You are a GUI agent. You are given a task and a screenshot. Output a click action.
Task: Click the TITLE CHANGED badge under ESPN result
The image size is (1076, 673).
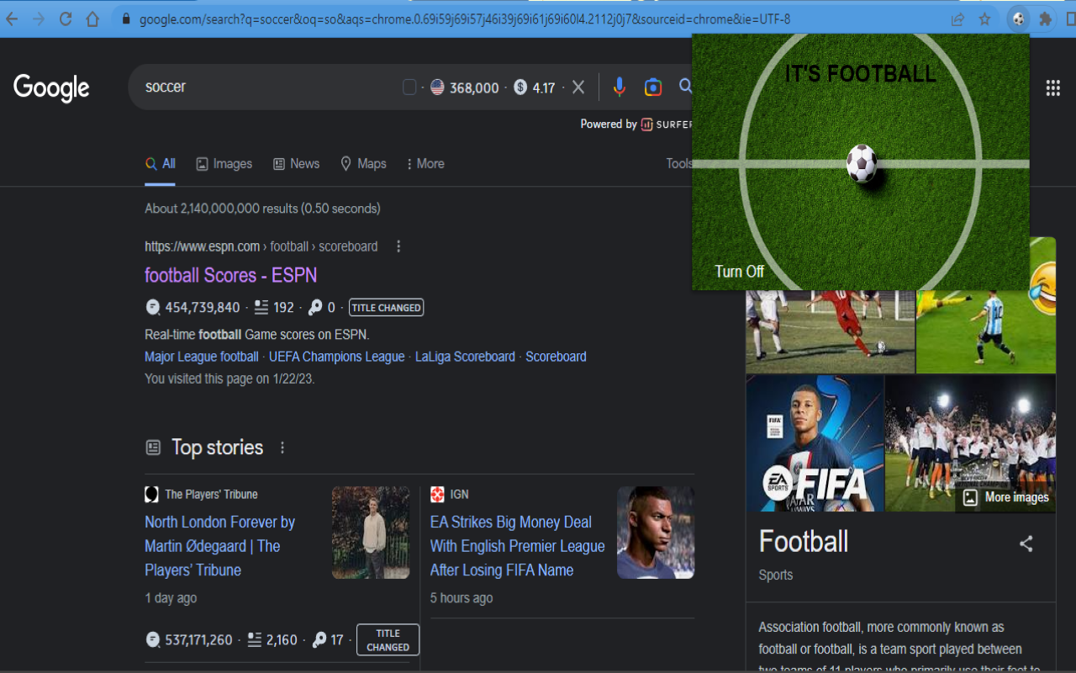[386, 308]
